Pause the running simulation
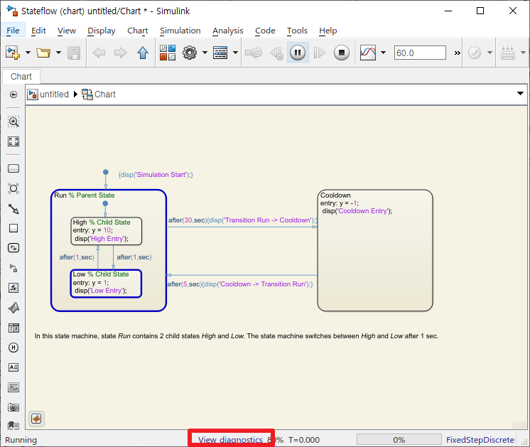Screen dimensions: 530x447 pos(298,53)
